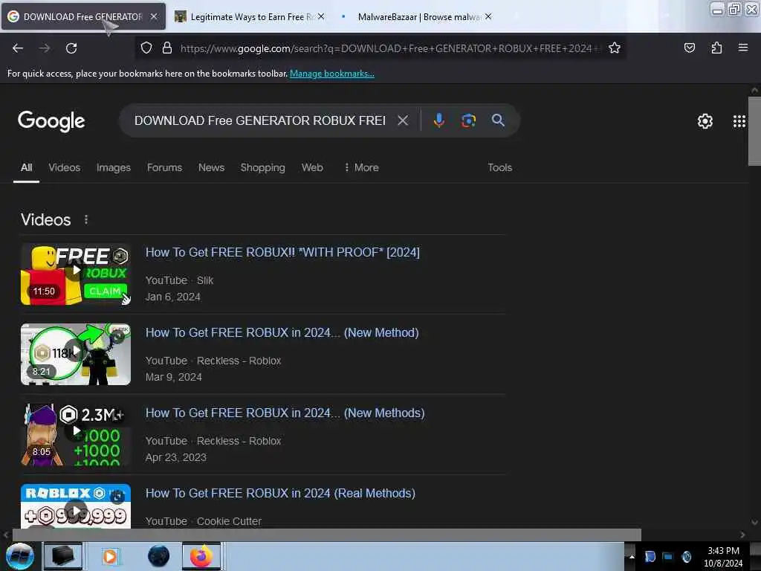
Task: Bookmark this page with the star
Action: coord(615,48)
